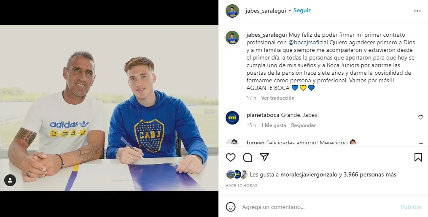Translate the caption with Ver traducción

coord(277,98)
